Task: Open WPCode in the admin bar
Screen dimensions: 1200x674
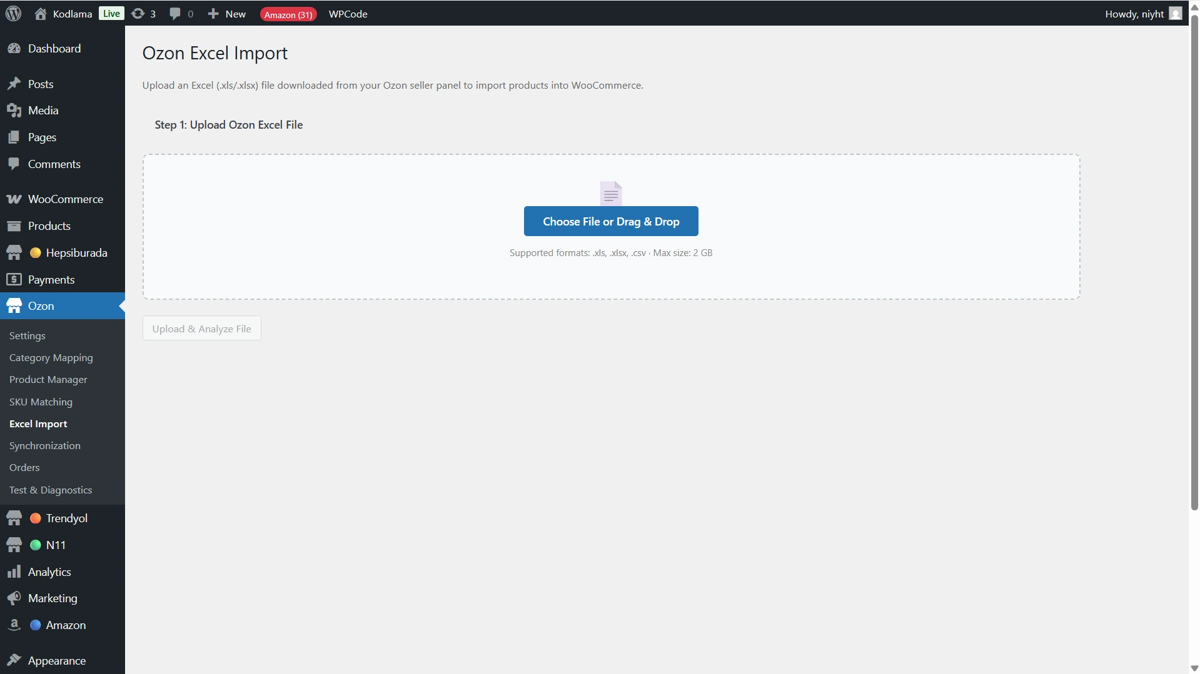Action: [x=348, y=14]
